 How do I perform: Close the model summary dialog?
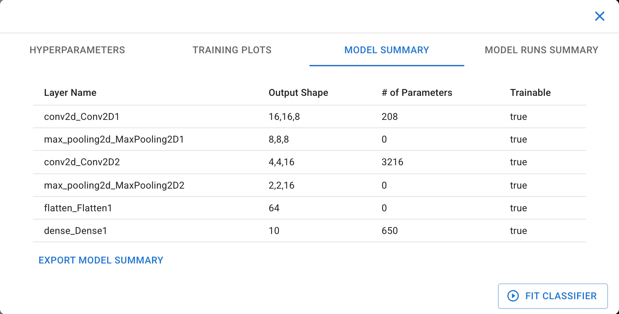point(600,16)
